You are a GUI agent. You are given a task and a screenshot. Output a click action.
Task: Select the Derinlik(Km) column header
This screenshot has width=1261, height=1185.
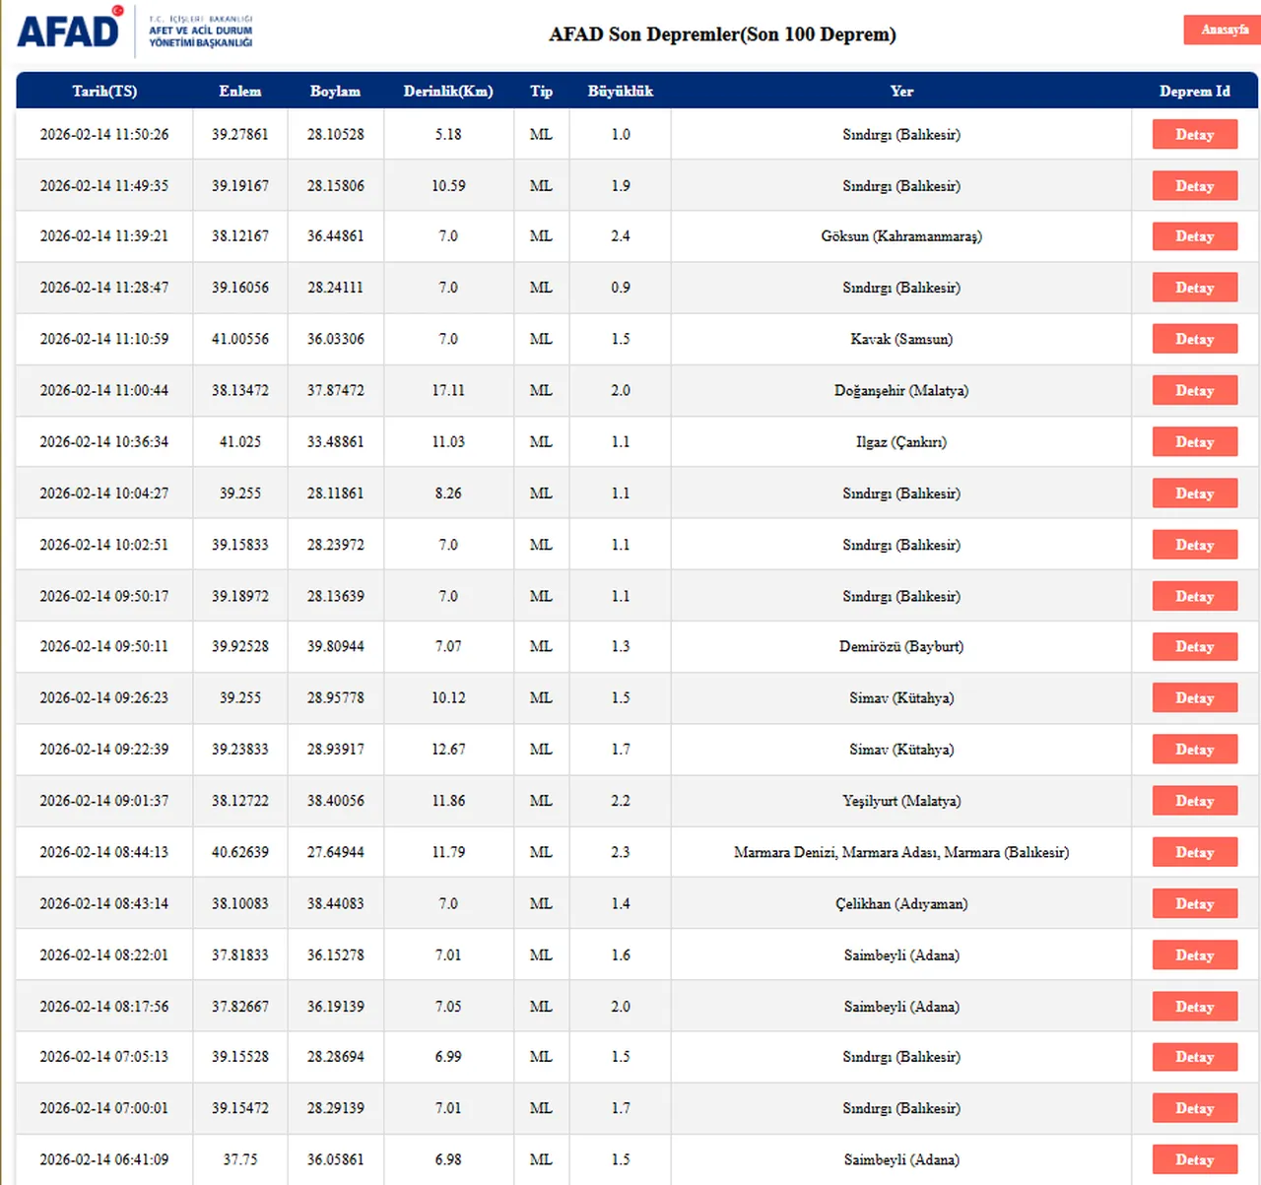tap(448, 91)
